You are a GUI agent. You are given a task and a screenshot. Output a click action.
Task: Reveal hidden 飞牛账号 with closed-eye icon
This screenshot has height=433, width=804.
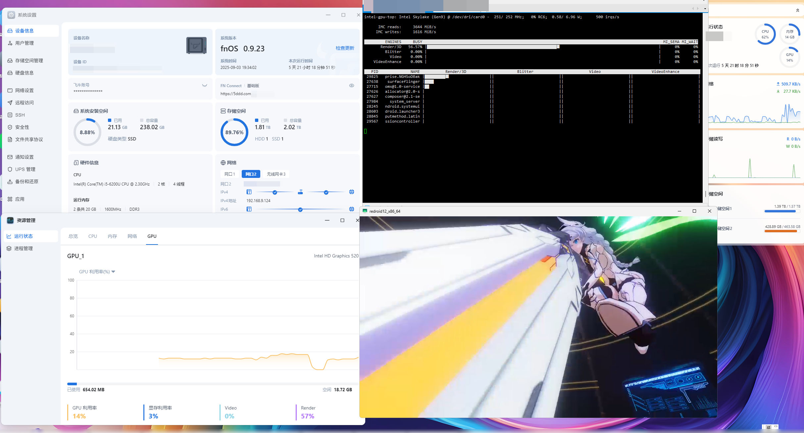(x=205, y=85)
